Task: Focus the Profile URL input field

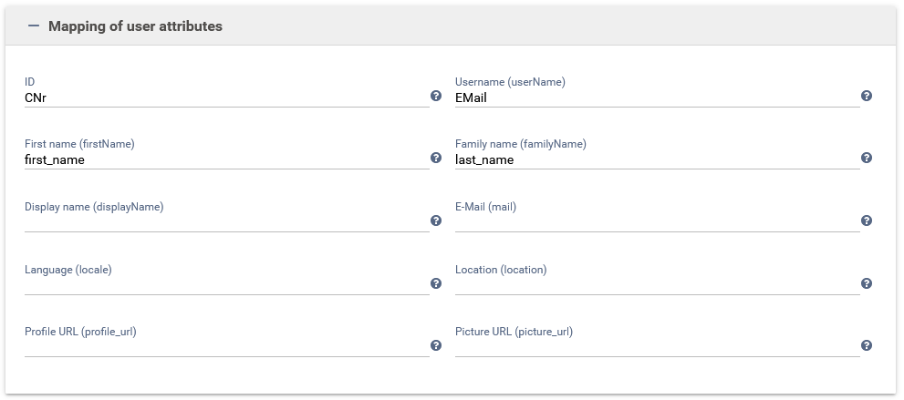Action: pos(225,347)
